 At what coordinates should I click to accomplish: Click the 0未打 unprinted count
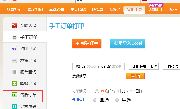point(121,91)
